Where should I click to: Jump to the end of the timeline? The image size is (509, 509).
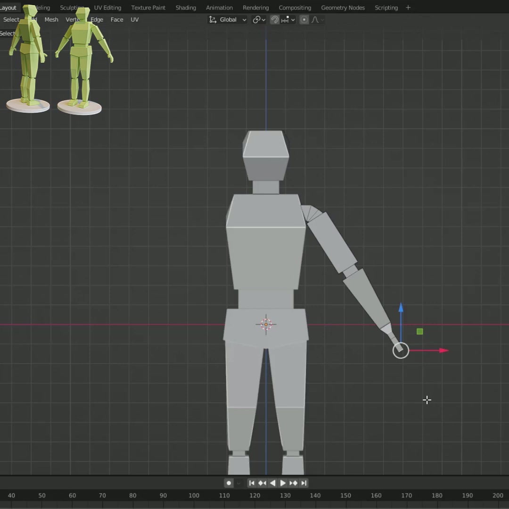(304, 483)
